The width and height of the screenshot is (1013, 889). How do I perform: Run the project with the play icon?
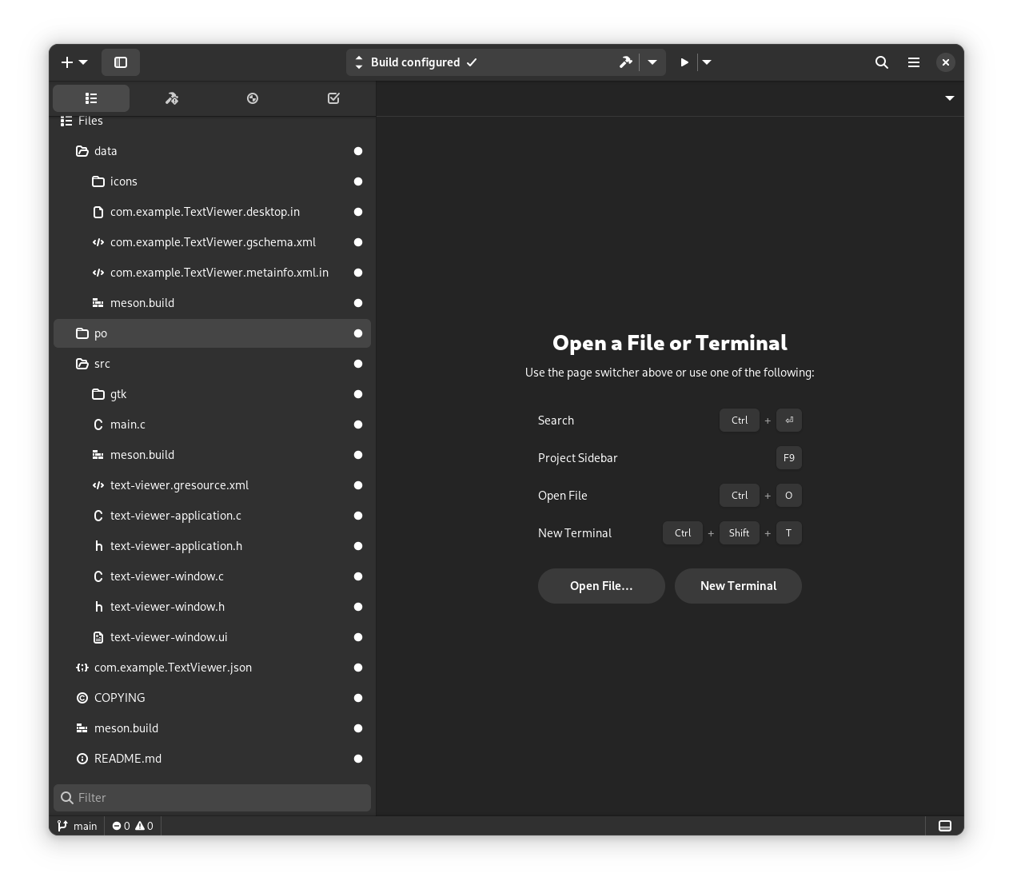(x=684, y=62)
